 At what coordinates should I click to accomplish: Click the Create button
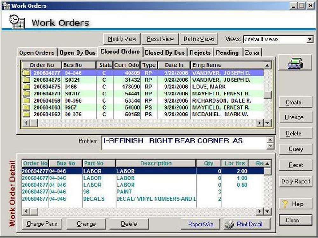pos(295,102)
